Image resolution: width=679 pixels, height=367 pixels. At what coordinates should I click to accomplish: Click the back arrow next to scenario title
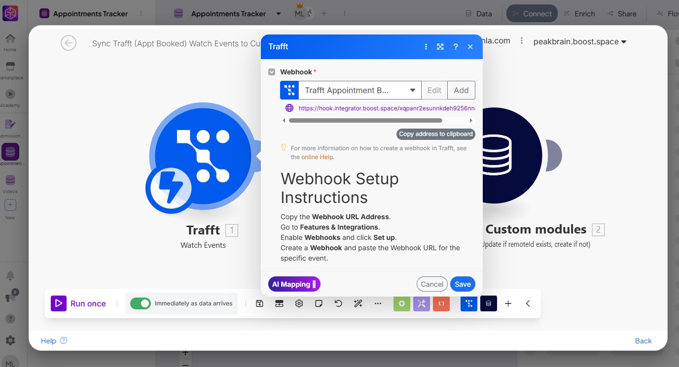[x=69, y=43]
